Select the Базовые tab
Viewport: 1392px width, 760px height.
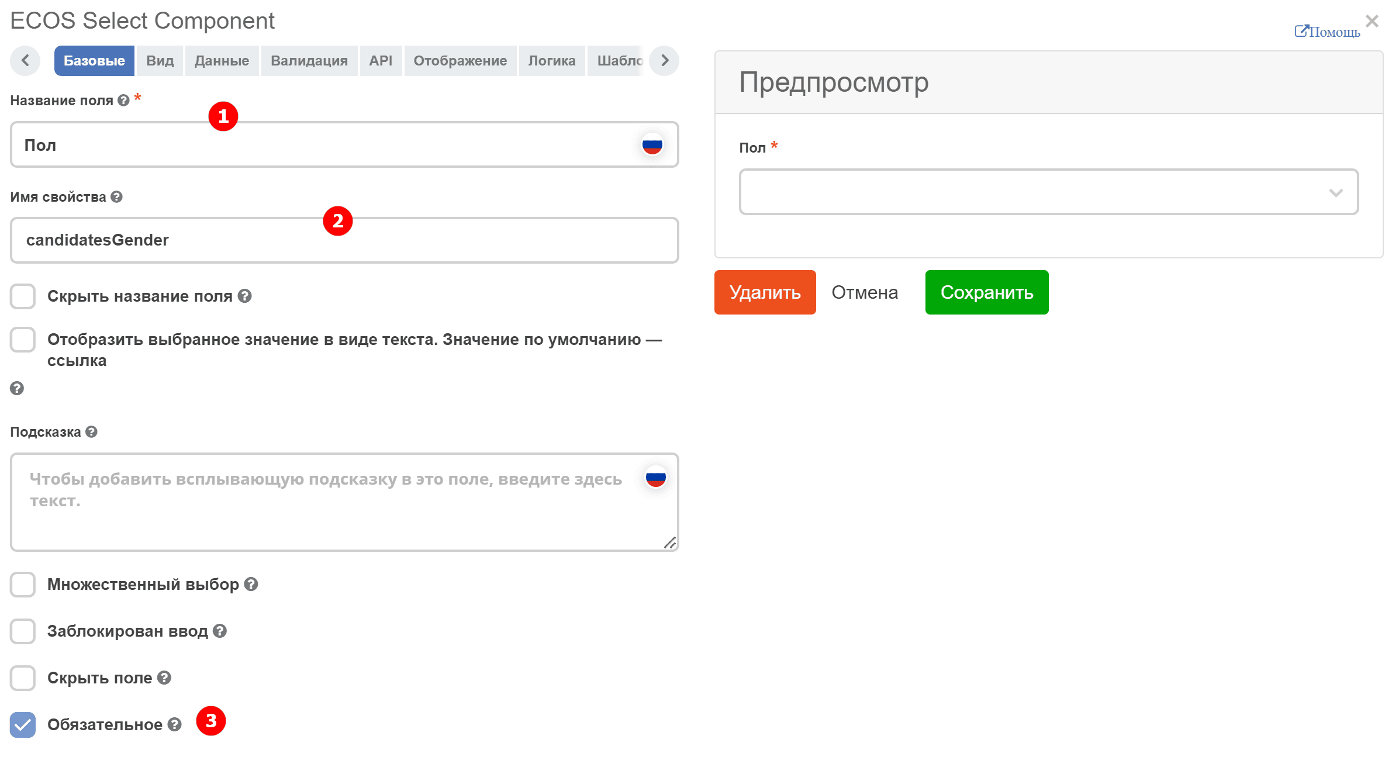click(94, 61)
